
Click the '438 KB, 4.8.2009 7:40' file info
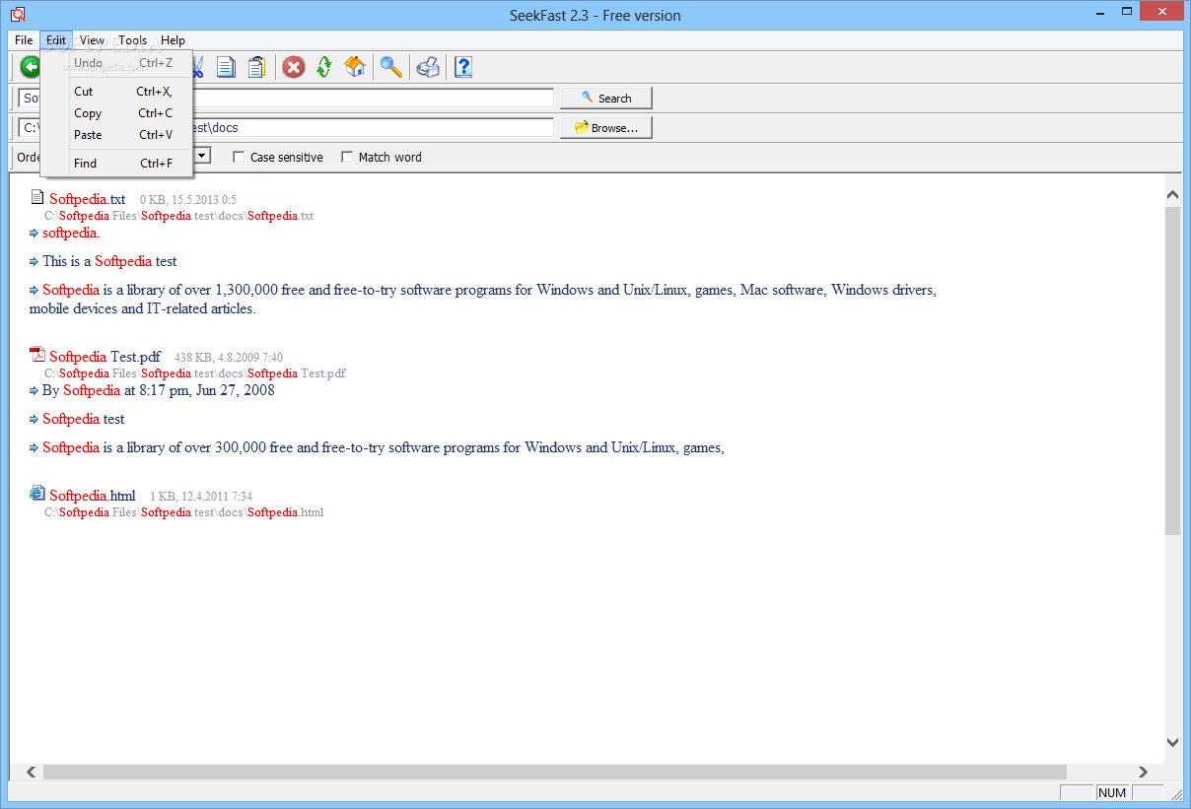point(229,358)
